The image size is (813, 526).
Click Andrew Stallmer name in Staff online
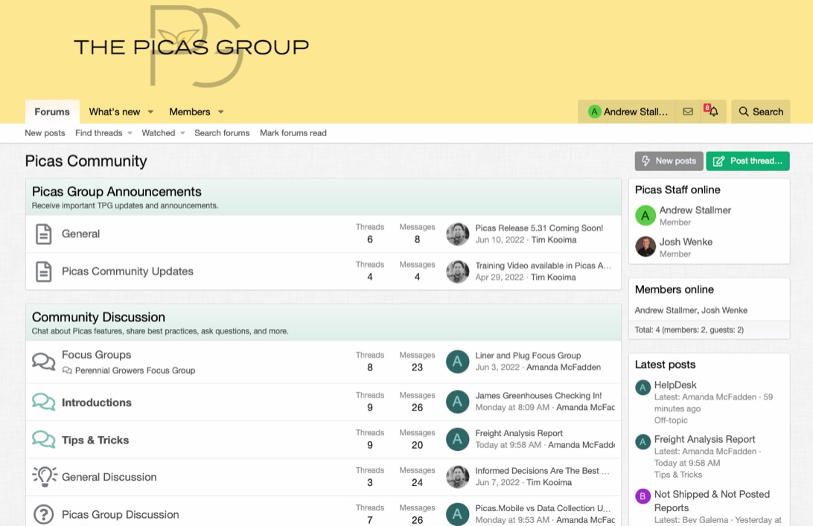695,210
